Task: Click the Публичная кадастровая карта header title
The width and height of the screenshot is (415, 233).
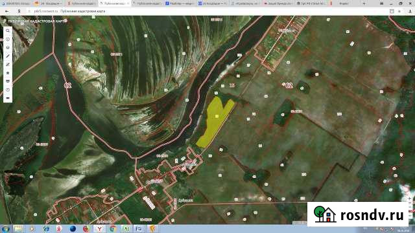Action: 36,21
